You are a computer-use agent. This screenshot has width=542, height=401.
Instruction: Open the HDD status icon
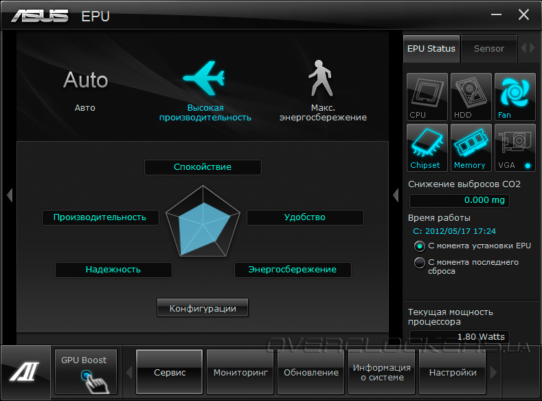click(471, 97)
